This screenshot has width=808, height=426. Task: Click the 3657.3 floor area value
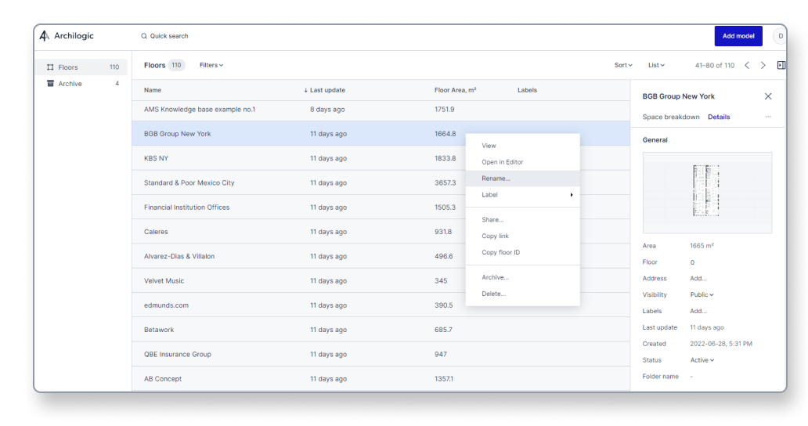[445, 183]
